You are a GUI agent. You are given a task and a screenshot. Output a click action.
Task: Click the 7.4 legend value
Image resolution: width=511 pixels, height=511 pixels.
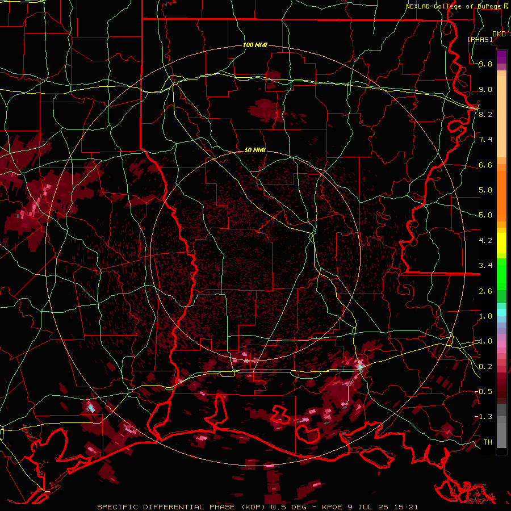(x=485, y=140)
